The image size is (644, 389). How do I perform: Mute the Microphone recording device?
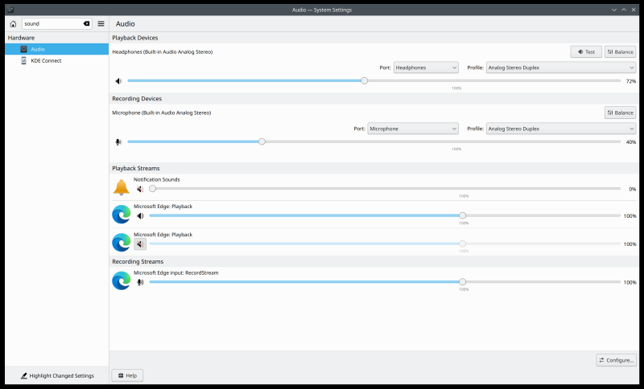118,142
